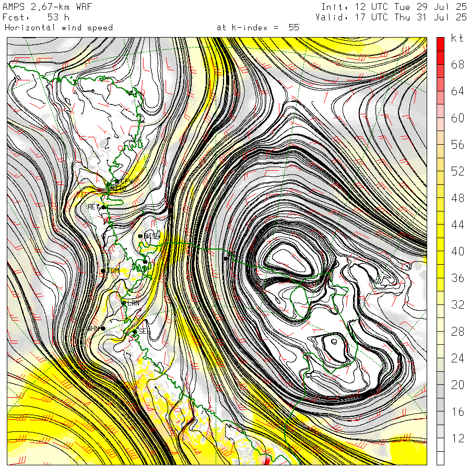
Task: Click the 20 label on the color scale
Action: click(x=457, y=385)
